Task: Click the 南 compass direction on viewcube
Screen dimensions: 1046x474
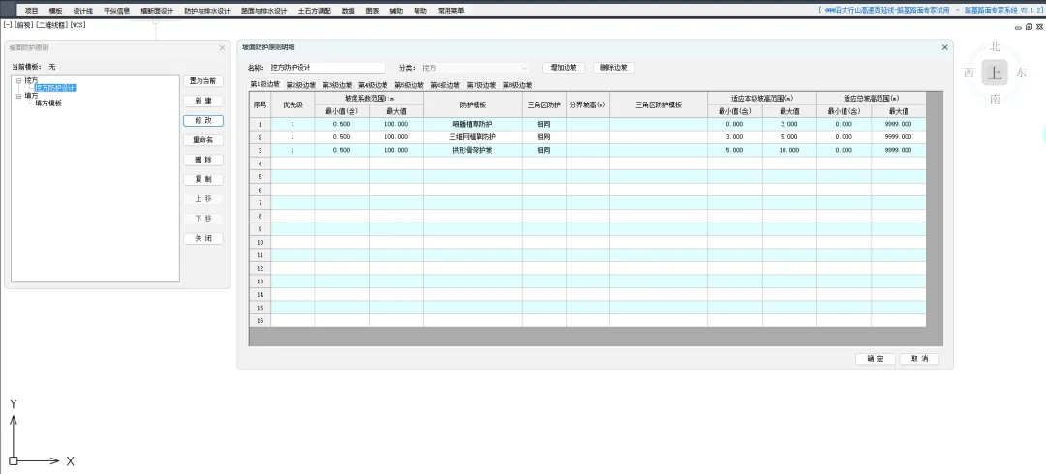Action: point(995,100)
